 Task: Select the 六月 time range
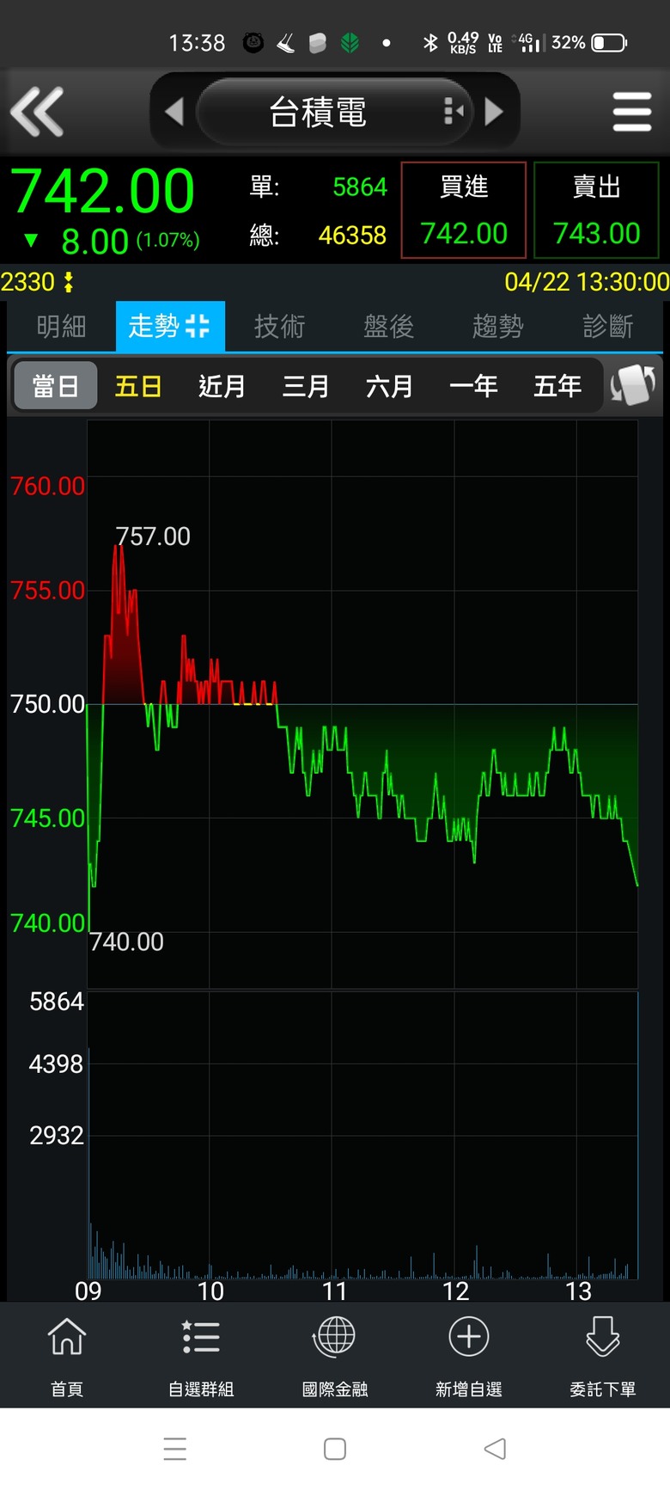[389, 386]
